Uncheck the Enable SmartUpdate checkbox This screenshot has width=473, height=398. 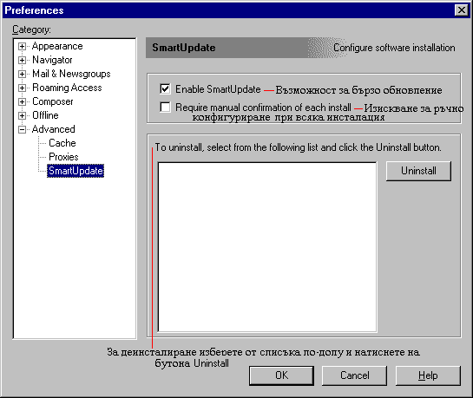point(165,89)
